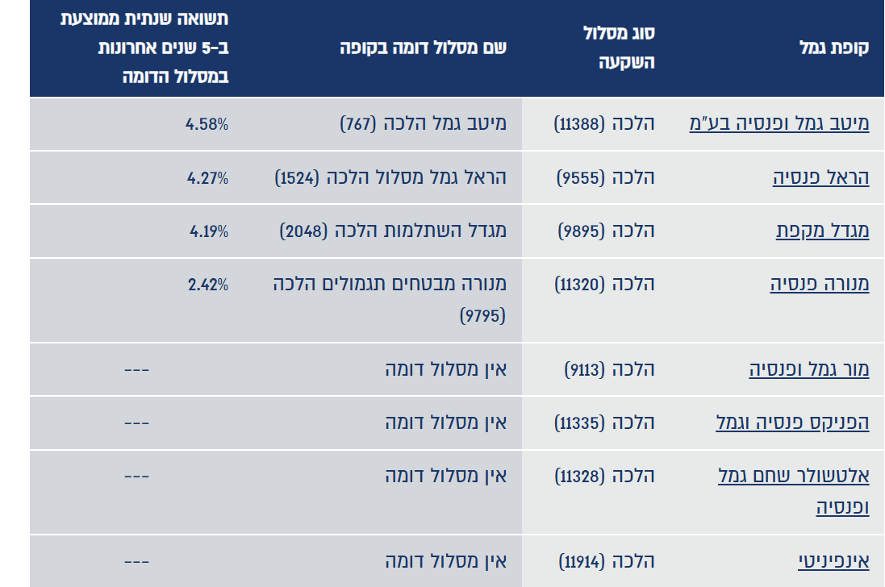Open the אלטשולר שחם גמל ופנסיה link
The image size is (885, 587).
(794, 491)
